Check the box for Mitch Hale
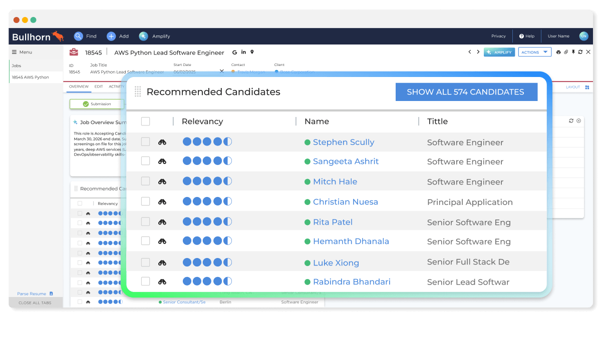This screenshot has height=339, width=601. pos(145,181)
